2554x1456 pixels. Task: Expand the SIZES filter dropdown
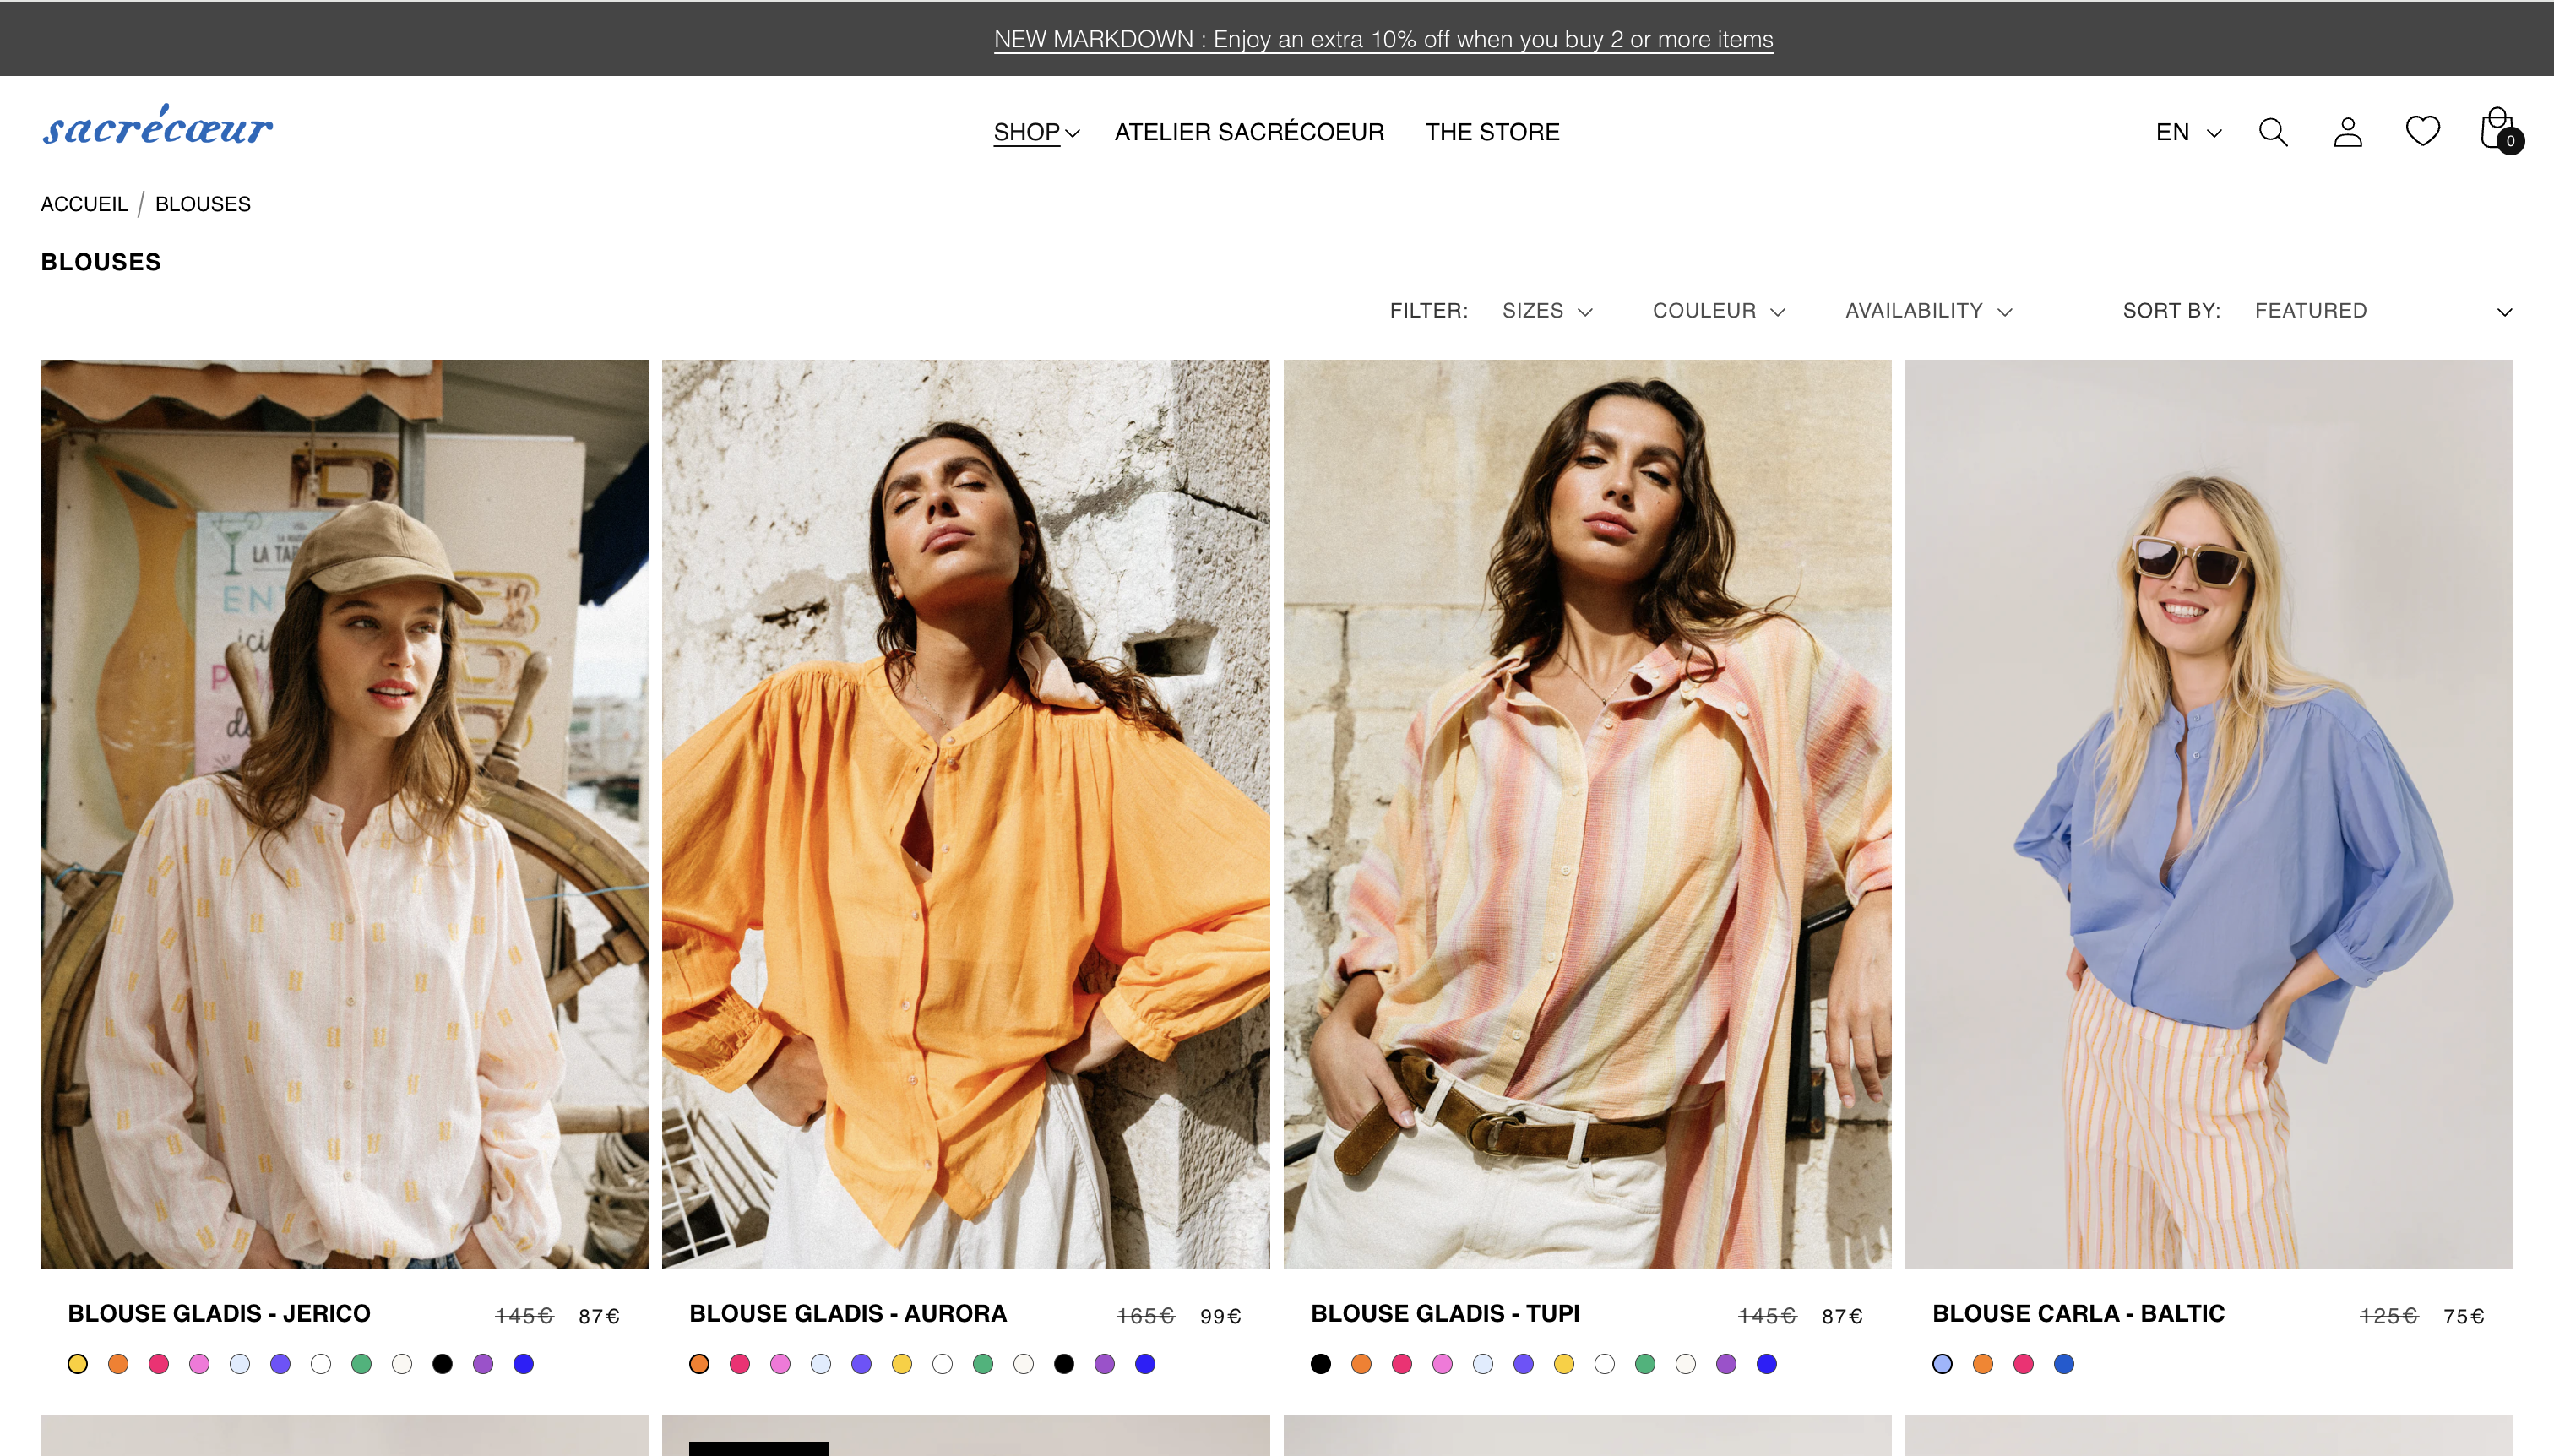(x=1547, y=311)
